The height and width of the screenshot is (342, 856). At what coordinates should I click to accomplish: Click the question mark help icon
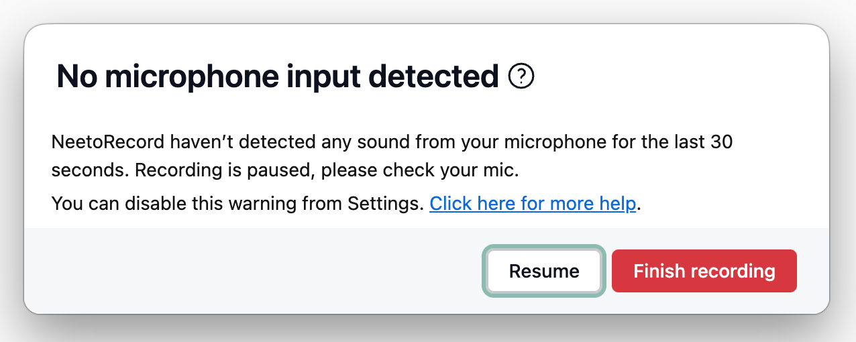tap(521, 77)
